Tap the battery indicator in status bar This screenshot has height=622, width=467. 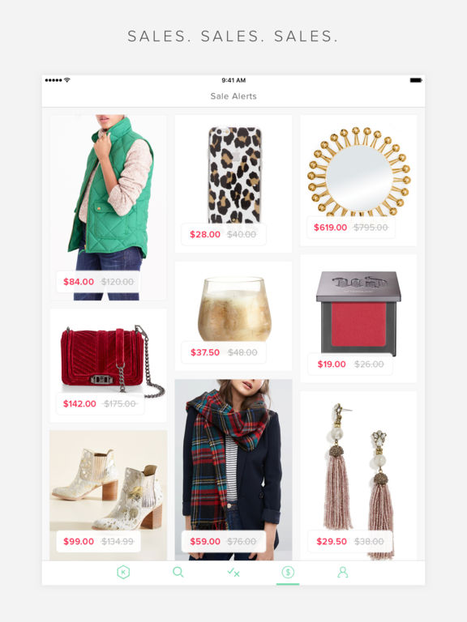click(416, 80)
